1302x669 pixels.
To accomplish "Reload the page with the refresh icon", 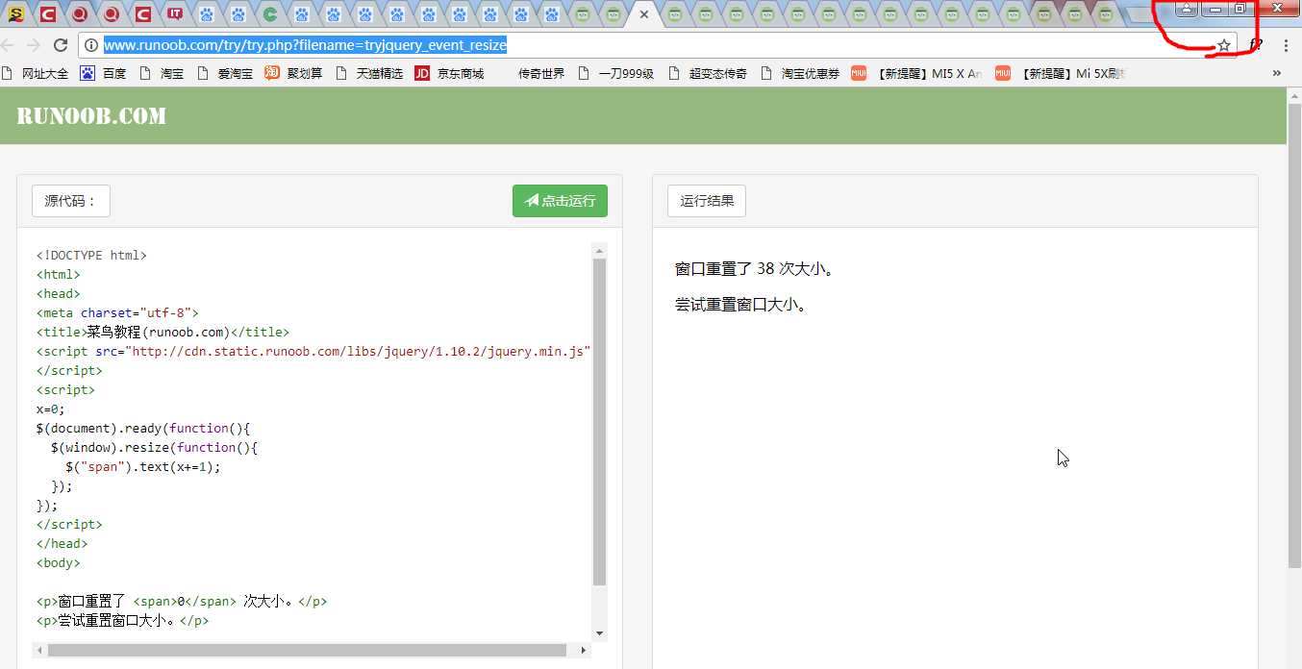I will 60,45.
